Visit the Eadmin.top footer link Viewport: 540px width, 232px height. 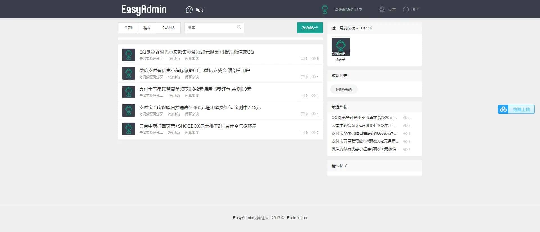point(297,218)
